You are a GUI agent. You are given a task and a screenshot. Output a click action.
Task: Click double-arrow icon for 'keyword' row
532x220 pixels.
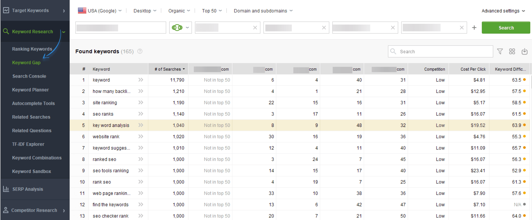(x=141, y=80)
